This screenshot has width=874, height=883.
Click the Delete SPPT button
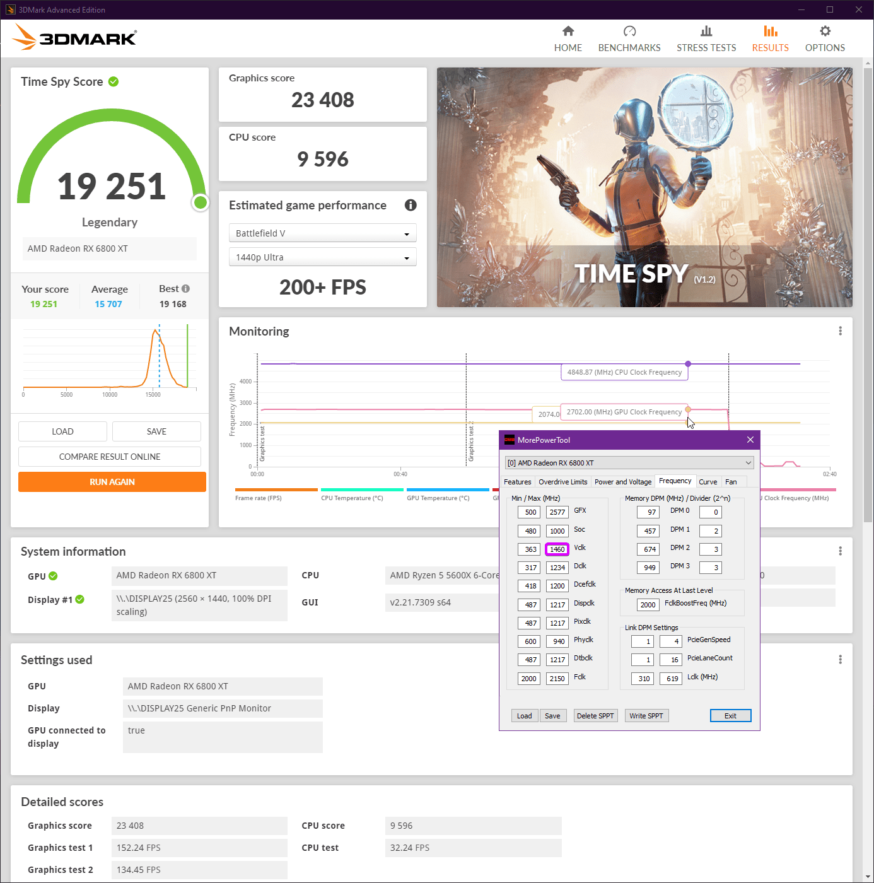(595, 716)
